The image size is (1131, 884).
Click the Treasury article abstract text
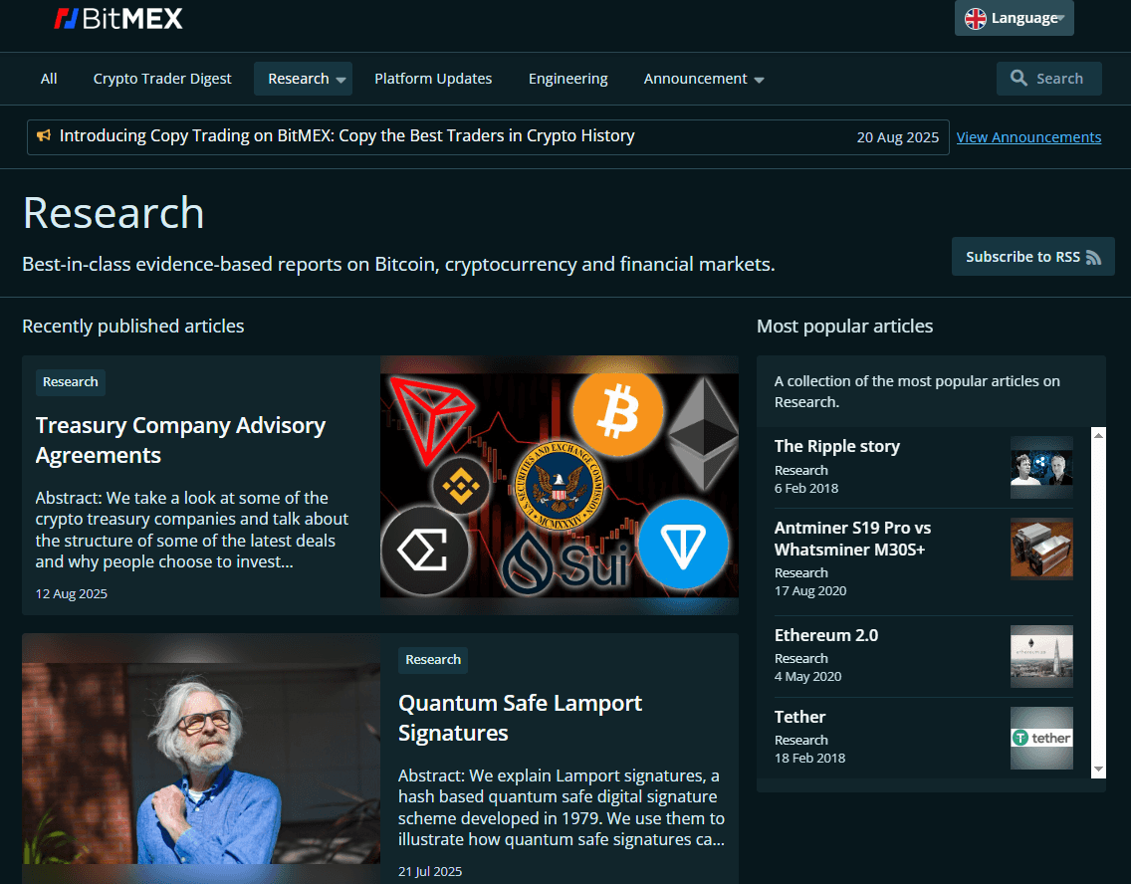tap(192, 530)
